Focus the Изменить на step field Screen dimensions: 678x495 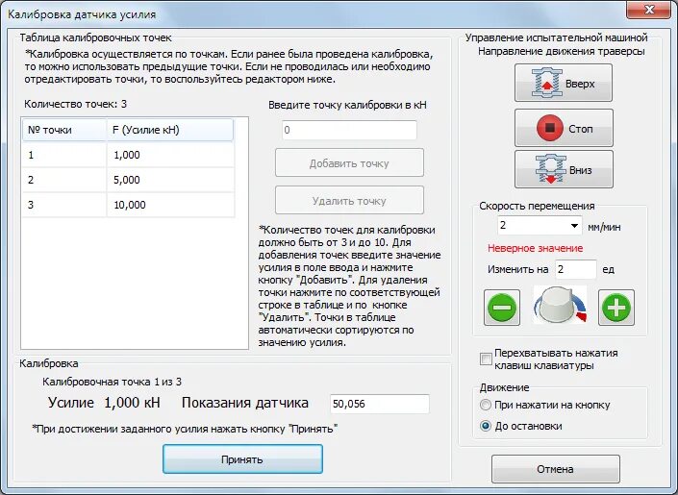(575, 269)
